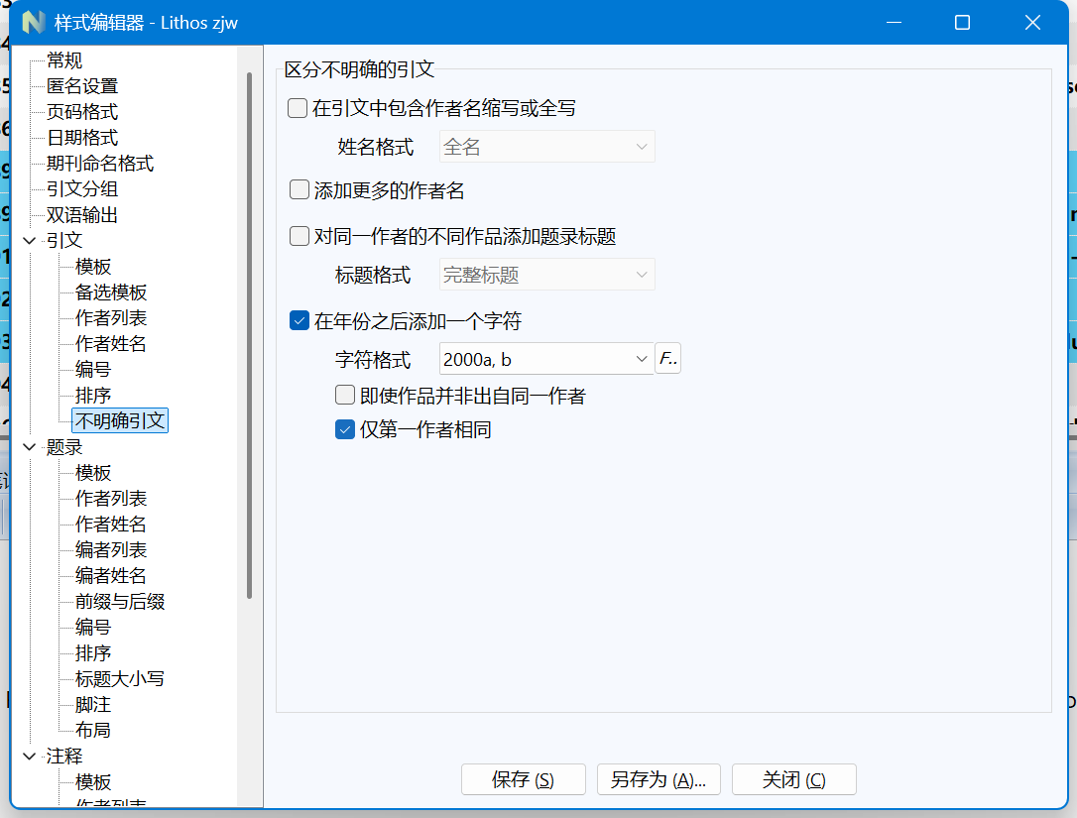Tick 对同一作者的不同作品添加题录标题 checkbox
This screenshot has width=1077, height=818.
(299, 237)
